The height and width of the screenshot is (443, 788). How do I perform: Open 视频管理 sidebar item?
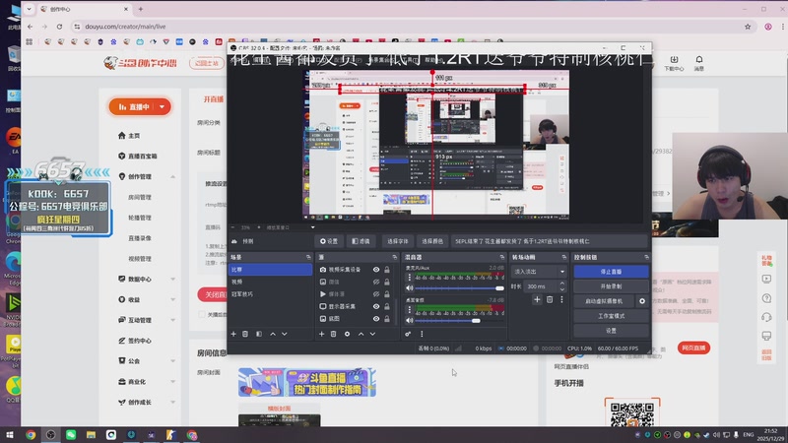[x=140, y=259]
